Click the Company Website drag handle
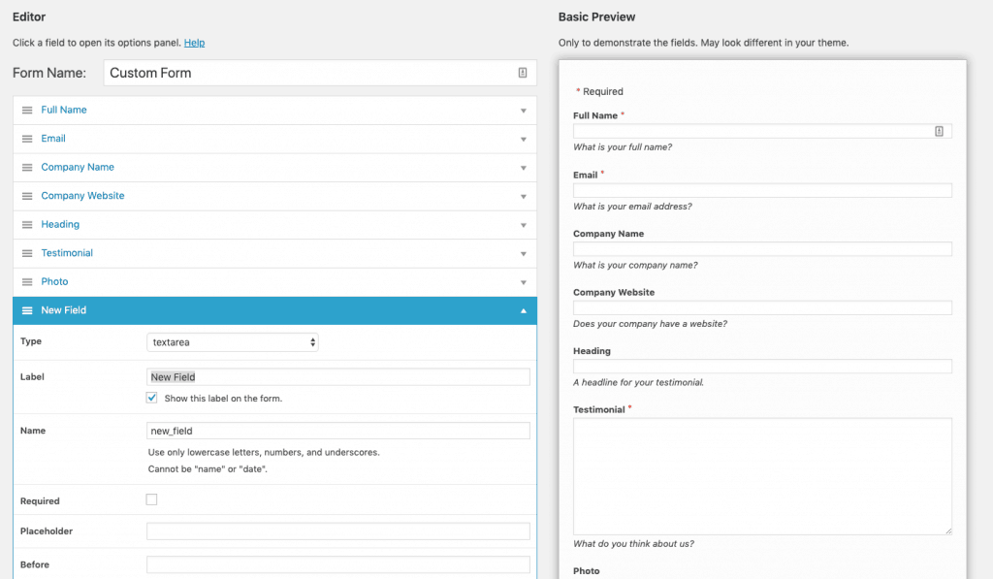993x579 pixels. coord(25,195)
